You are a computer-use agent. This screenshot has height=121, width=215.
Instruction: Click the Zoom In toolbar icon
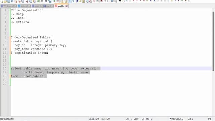click(54, 1)
